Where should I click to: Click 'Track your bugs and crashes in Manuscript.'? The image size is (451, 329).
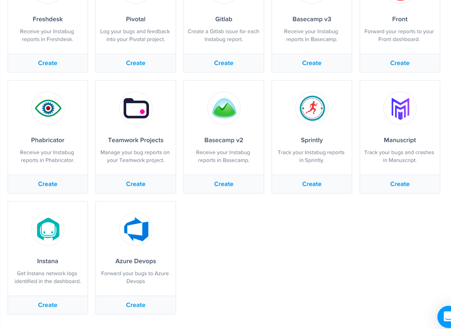point(399,156)
